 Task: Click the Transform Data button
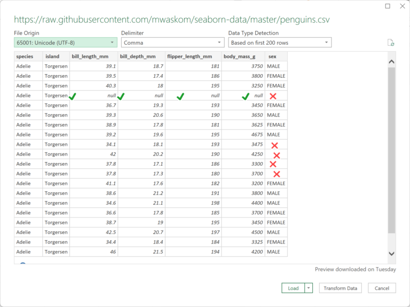click(x=340, y=288)
